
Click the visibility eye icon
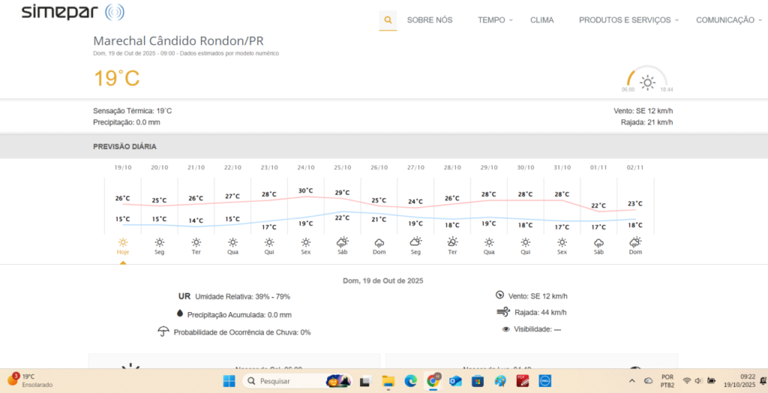(x=506, y=329)
